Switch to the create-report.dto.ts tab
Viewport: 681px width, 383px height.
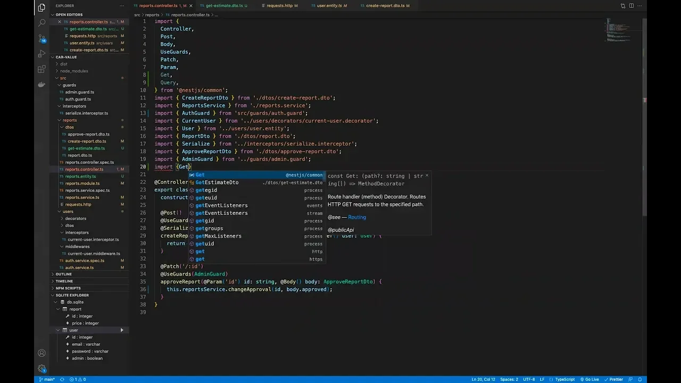(x=385, y=6)
